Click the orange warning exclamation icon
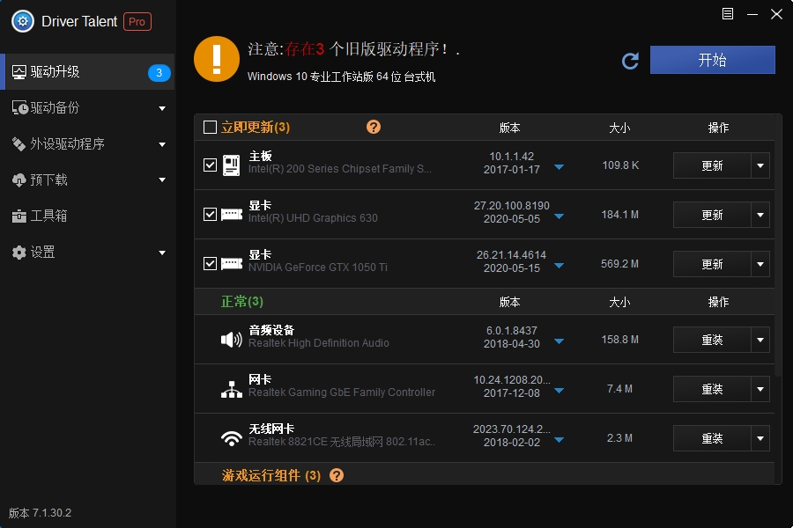The width and height of the screenshot is (793, 528). (217, 59)
